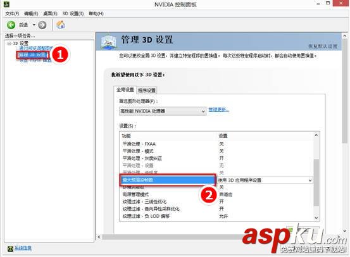Close the NVIDIA control panel window
The height and width of the screenshot is (257, 350).
pos(341,3)
